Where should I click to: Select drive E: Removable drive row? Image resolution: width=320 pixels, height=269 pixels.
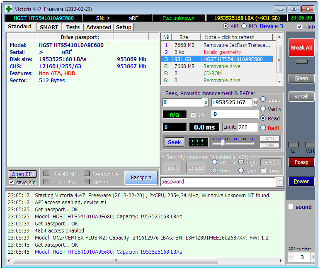click(217, 66)
